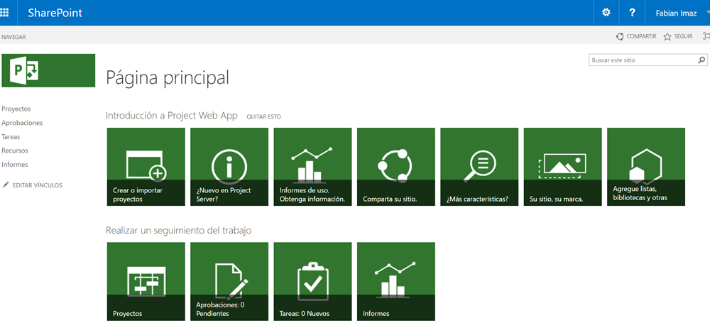Open Proyectos in the left navigation
710x328 pixels.
16,109
